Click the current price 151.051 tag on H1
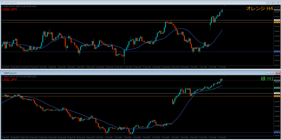The width and height of the screenshot is (281, 140). coord(277,81)
